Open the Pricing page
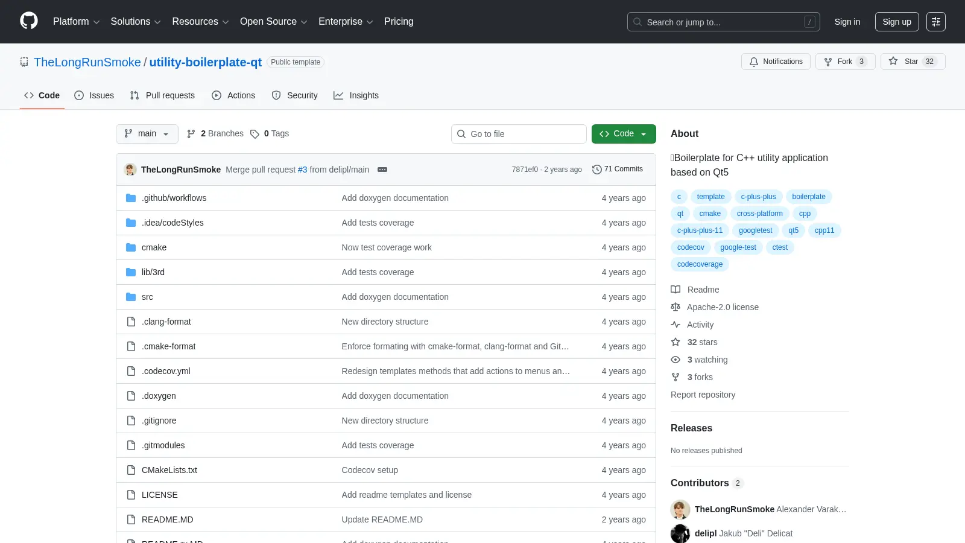The height and width of the screenshot is (543, 965). tap(399, 22)
